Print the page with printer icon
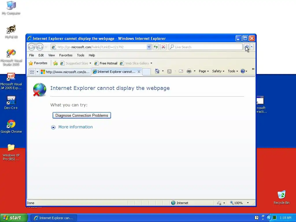 tap(189, 71)
